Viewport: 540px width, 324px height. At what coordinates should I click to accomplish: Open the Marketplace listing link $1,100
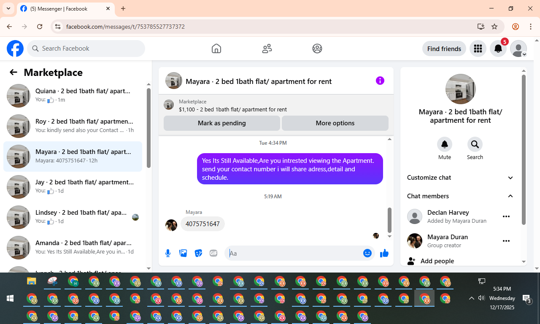click(233, 109)
